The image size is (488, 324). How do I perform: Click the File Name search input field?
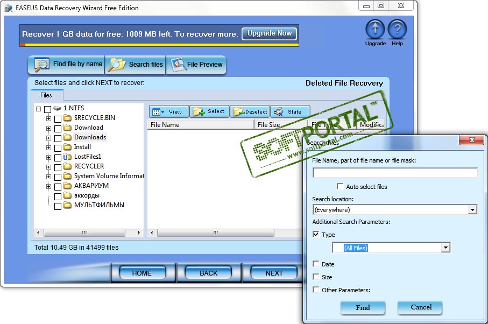click(395, 172)
